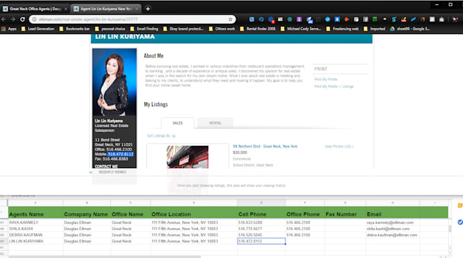Image resolution: width=463 pixels, height=258 pixels.
Task: Open the 98 Northern Blvd listing link
Action: [x=265, y=146]
